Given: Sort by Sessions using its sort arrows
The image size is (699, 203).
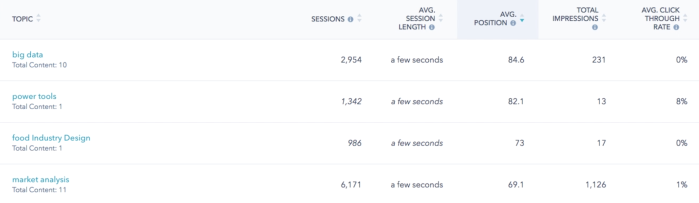Looking at the screenshot, I should coord(359,18).
